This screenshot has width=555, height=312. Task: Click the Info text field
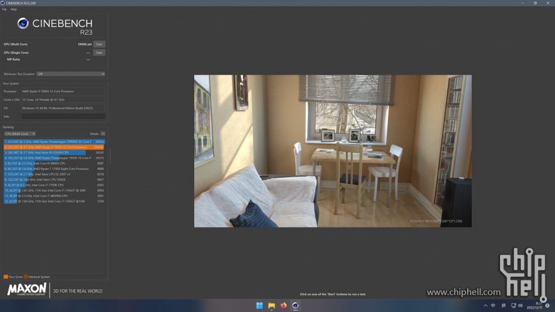(x=63, y=117)
